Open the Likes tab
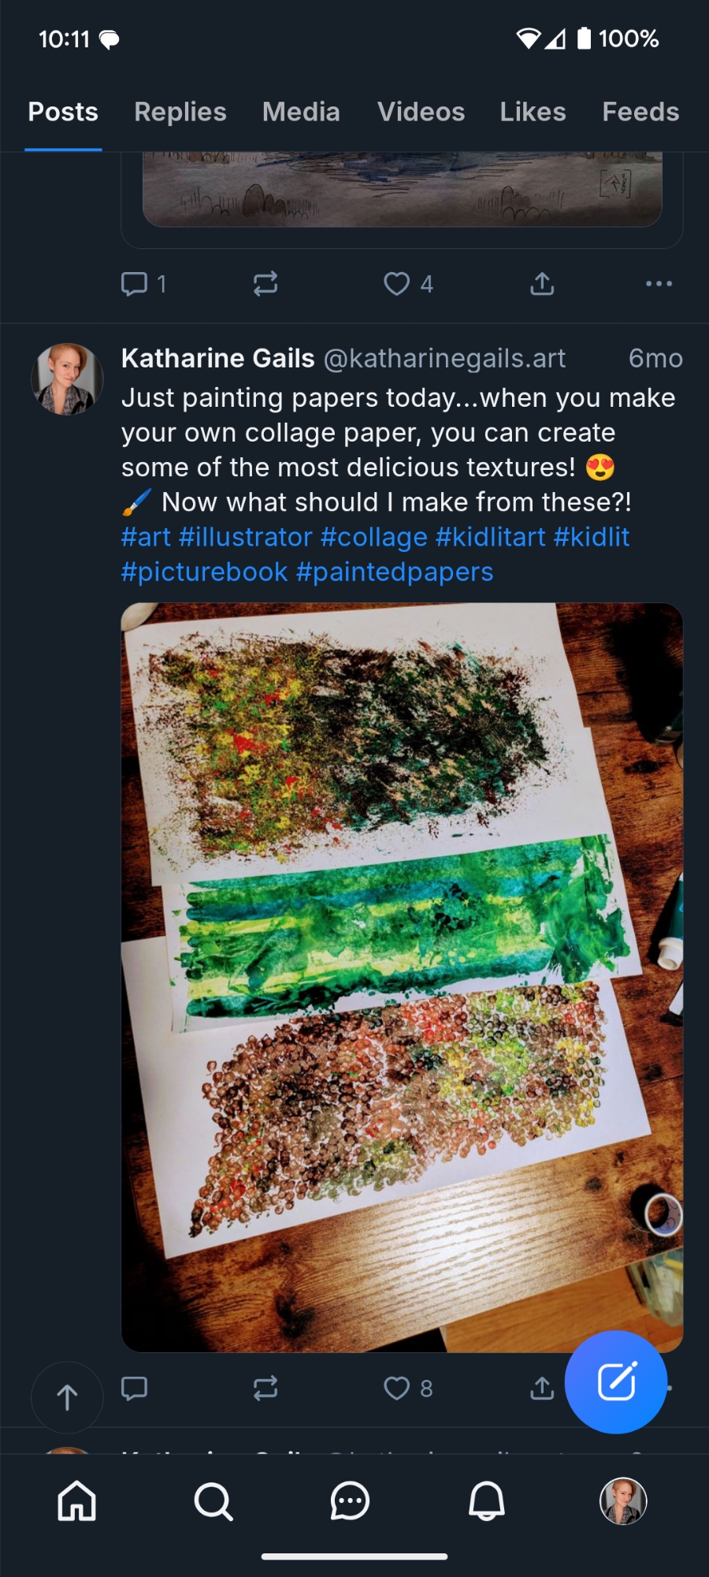The width and height of the screenshot is (709, 1577). coord(533,112)
